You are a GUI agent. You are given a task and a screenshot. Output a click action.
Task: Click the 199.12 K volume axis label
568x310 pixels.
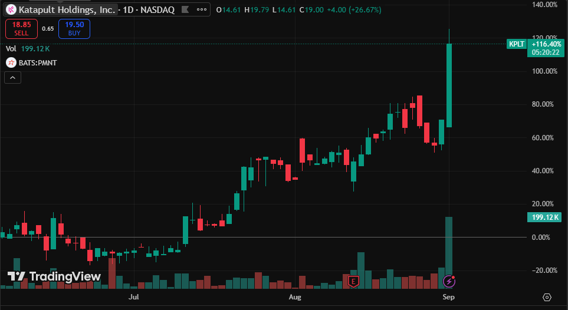pos(544,217)
